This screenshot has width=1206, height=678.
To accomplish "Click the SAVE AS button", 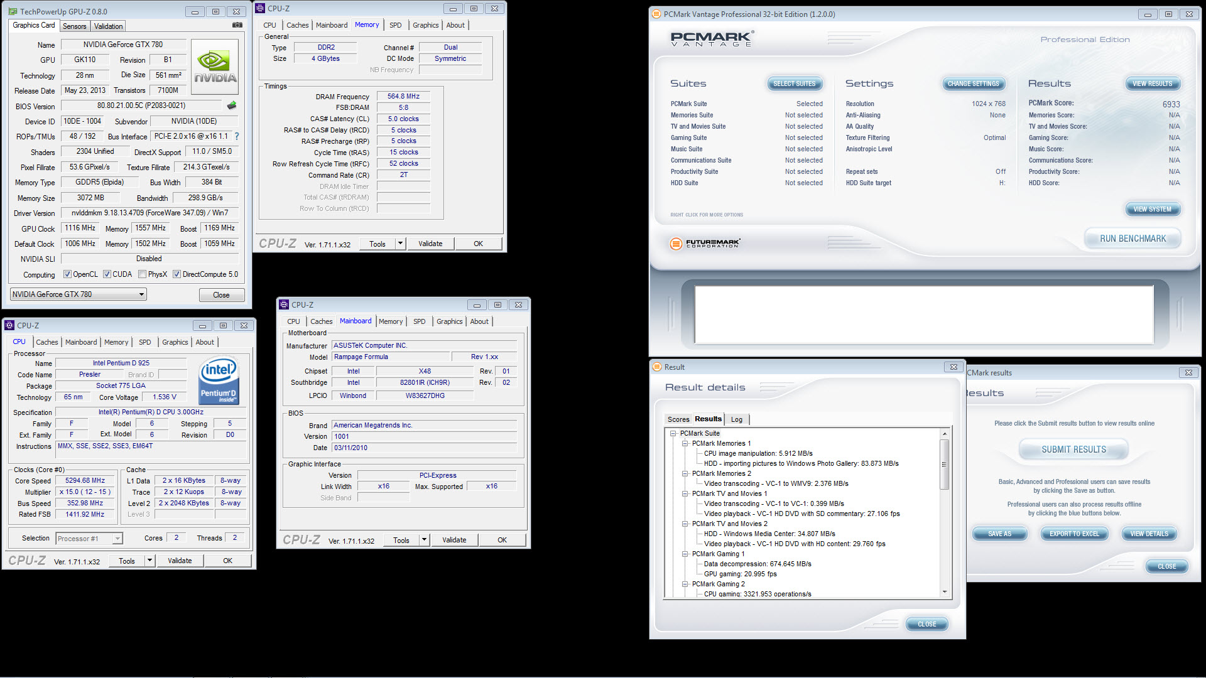I will pos(999,534).
